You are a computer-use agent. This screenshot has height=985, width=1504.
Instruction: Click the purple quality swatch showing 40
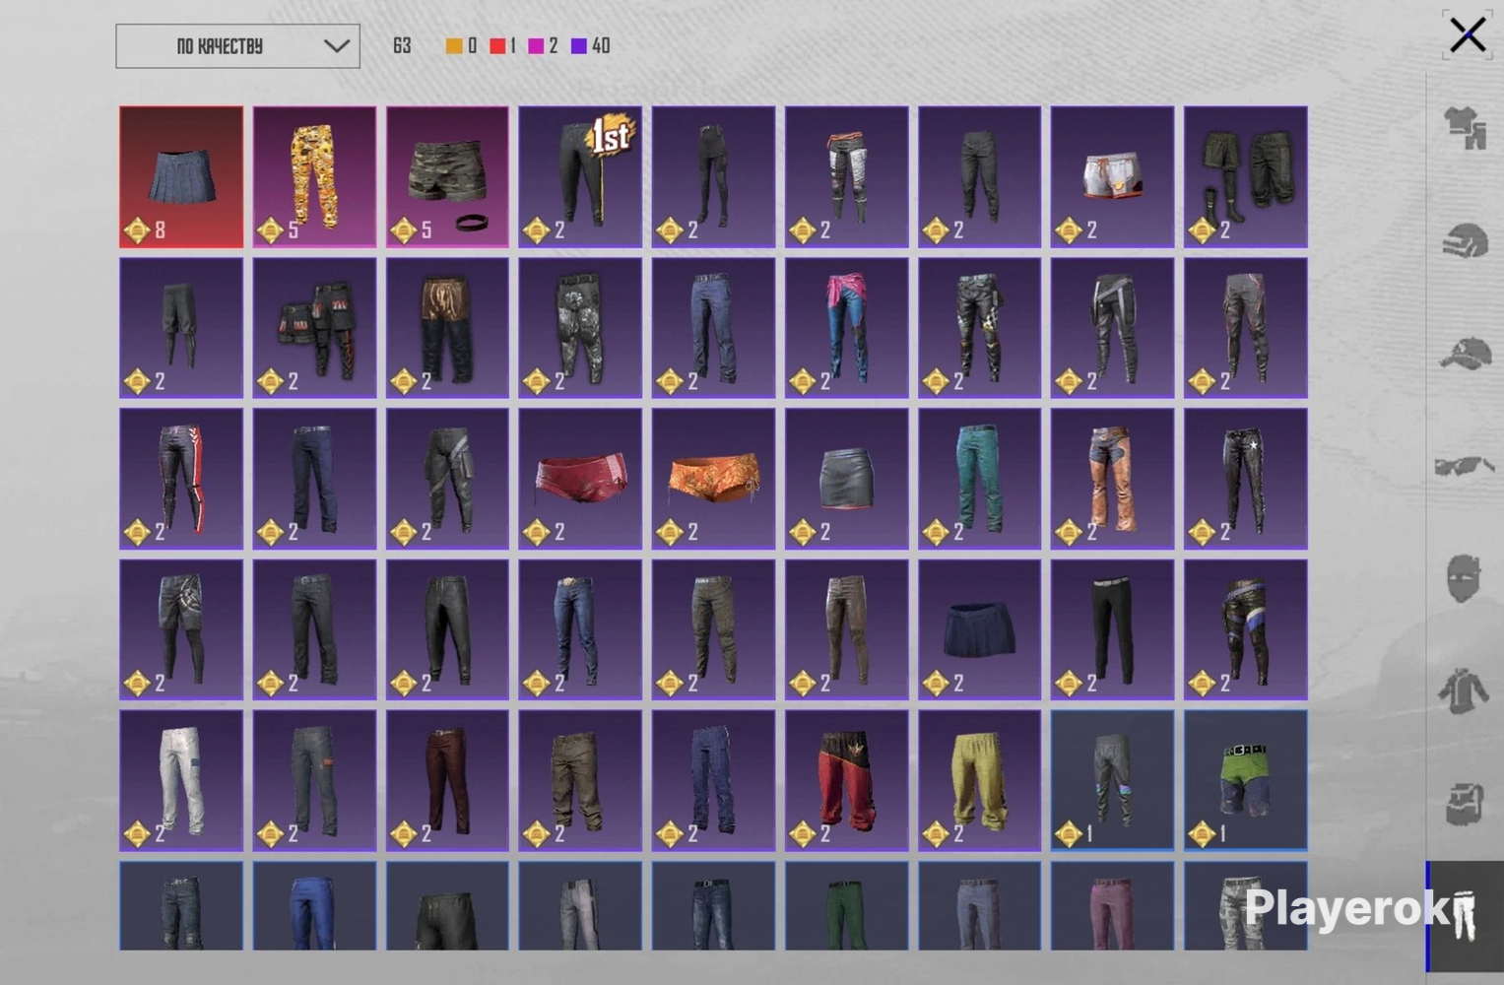tap(590, 45)
